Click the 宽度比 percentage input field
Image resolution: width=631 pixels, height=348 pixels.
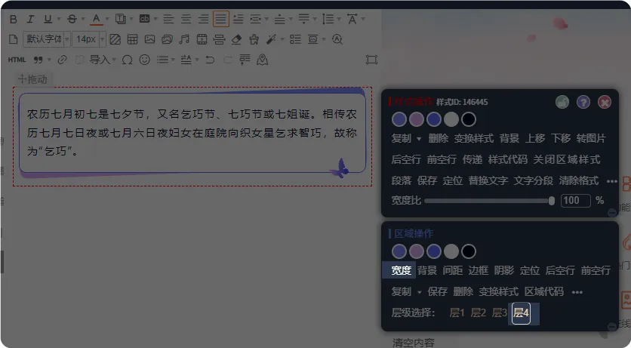click(575, 200)
